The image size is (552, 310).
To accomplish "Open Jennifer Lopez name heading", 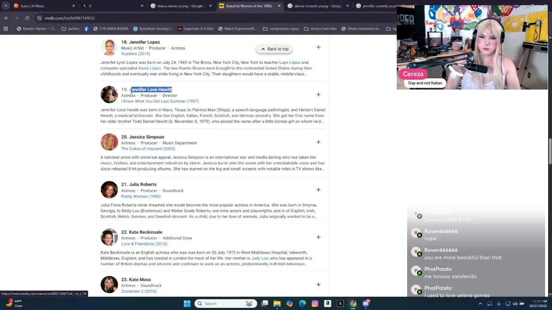I will coord(141,42).
